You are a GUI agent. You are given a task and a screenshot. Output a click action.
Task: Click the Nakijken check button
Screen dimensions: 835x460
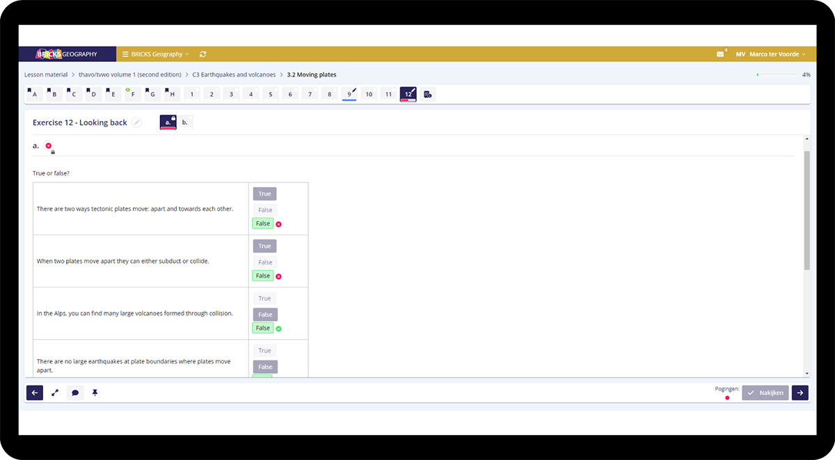pyautogui.click(x=765, y=392)
